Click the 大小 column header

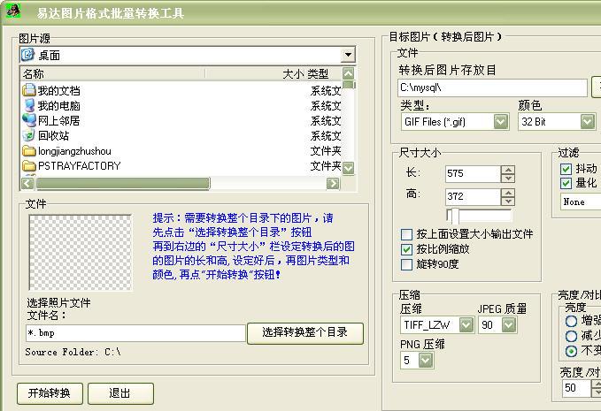click(292, 74)
